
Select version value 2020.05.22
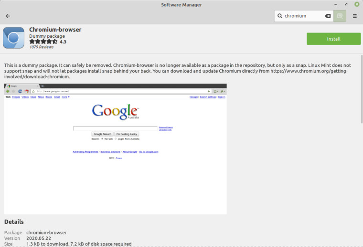[39, 238]
